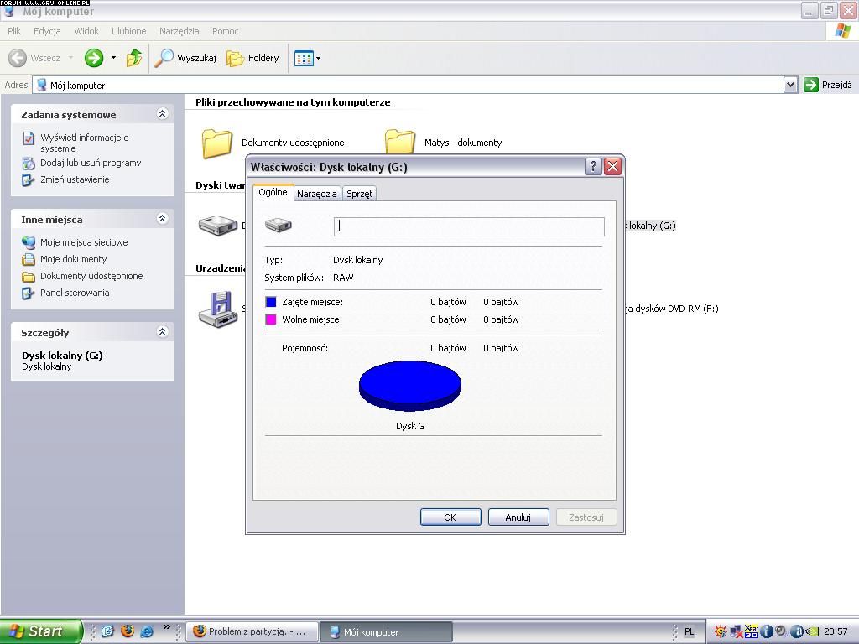Click the blue Zajęte miejsce color swatch

click(x=271, y=302)
